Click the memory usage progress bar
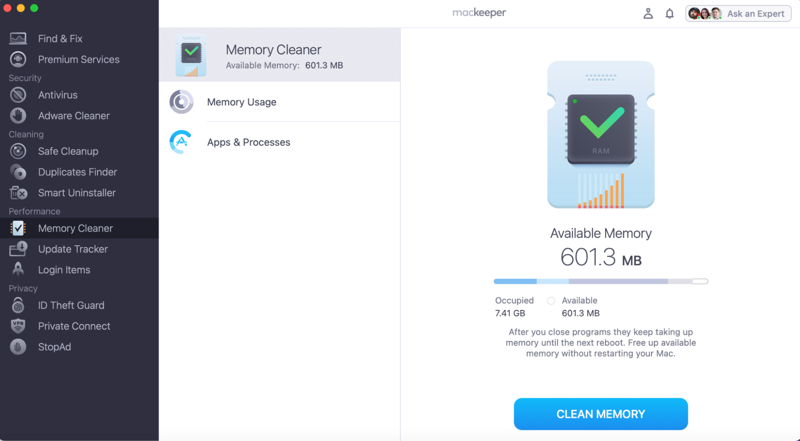 click(x=600, y=281)
